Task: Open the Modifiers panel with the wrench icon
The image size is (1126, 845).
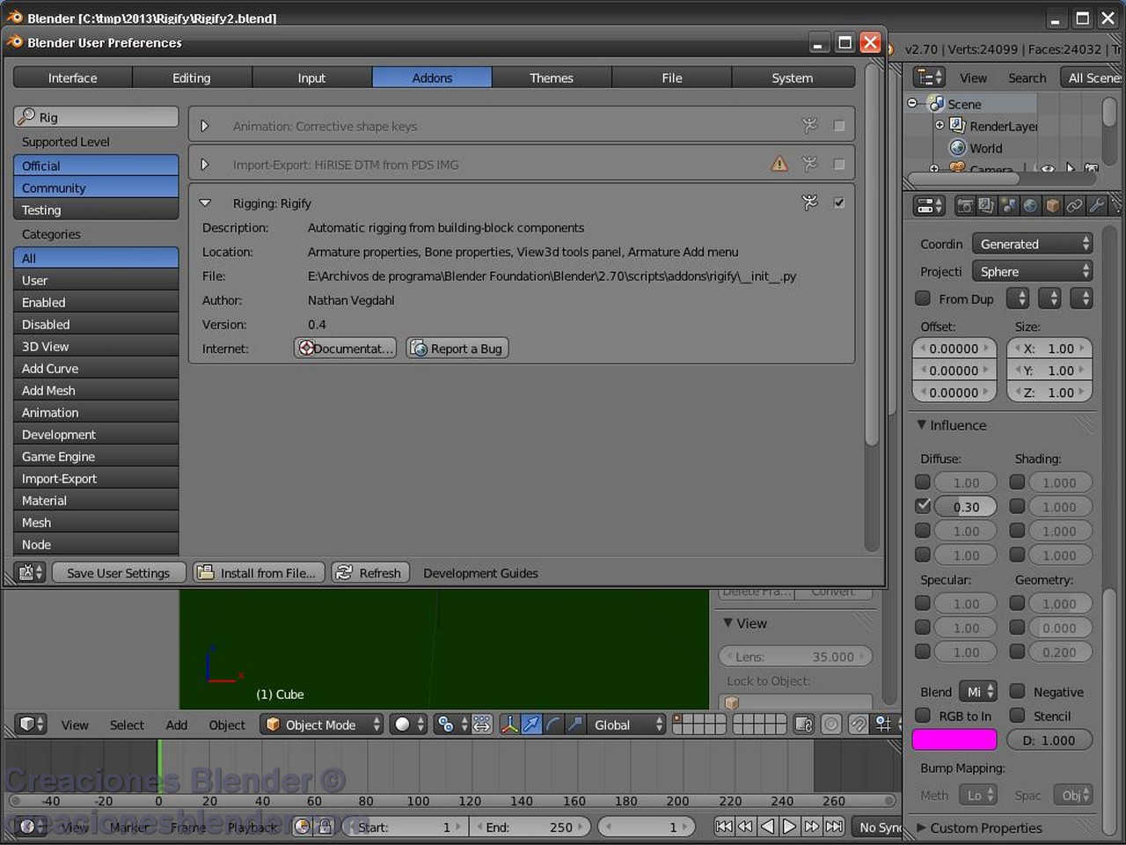Action: pos(1097,205)
